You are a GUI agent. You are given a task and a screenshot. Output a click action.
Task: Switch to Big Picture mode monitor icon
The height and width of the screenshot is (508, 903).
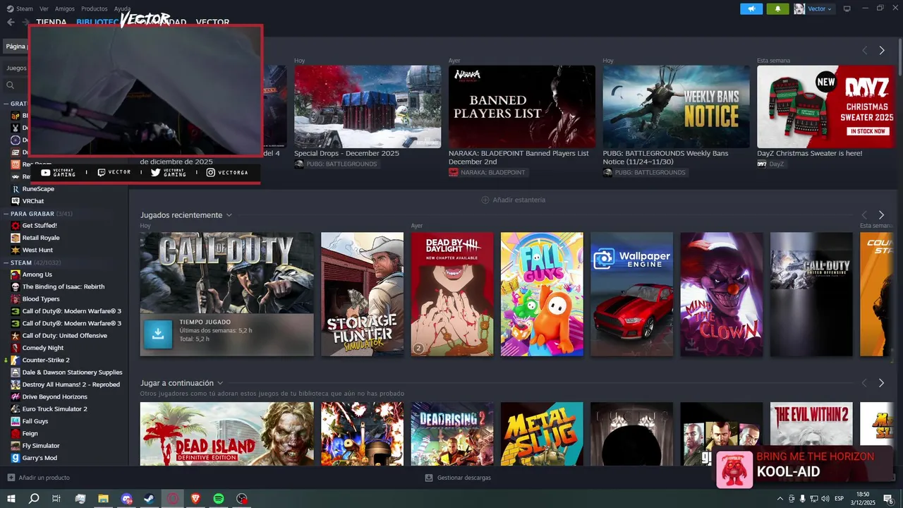tap(847, 8)
